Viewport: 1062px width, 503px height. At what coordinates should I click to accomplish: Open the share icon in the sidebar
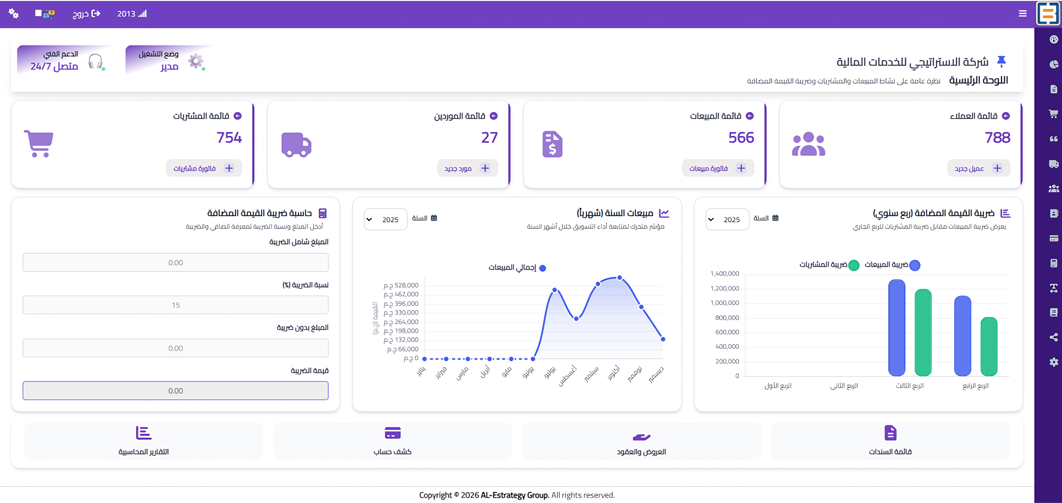pyautogui.click(x=1053, y=337)
